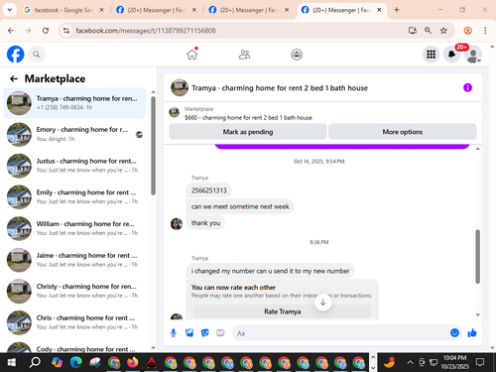Reload the page with the refresh icon
Viewport: 496px width, 372px height.
46,31
